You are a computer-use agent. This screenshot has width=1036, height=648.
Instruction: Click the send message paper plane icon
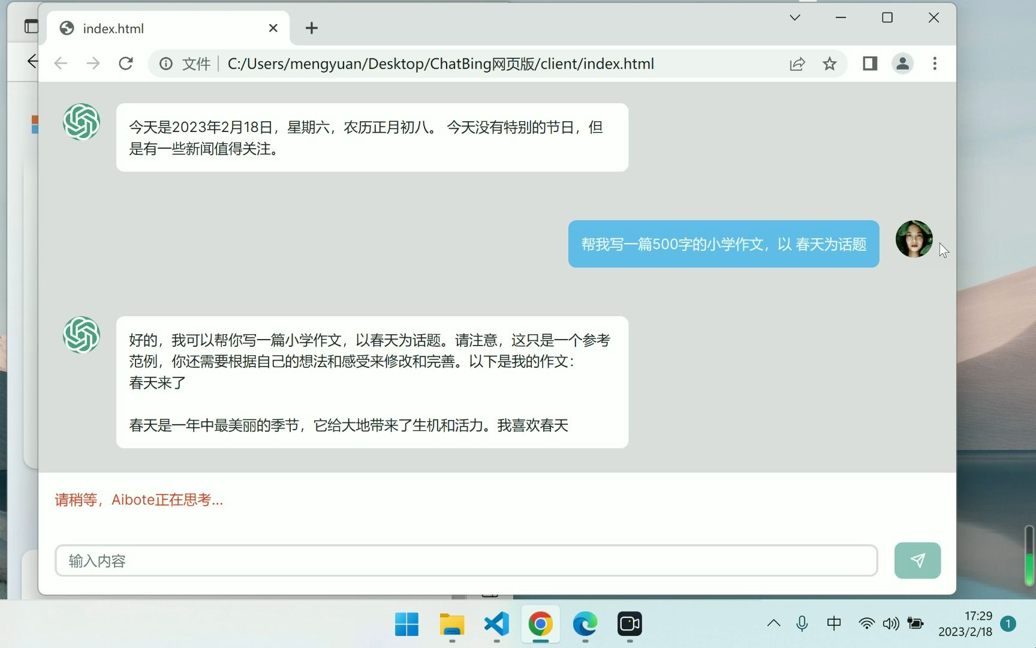point(917,560)
